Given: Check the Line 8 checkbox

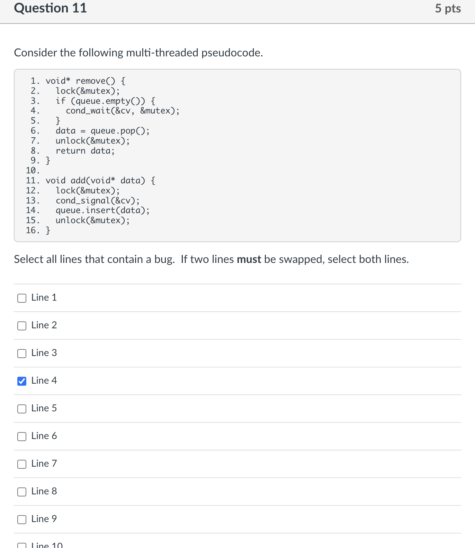Looking at the screenshot, I should [22, 492].
